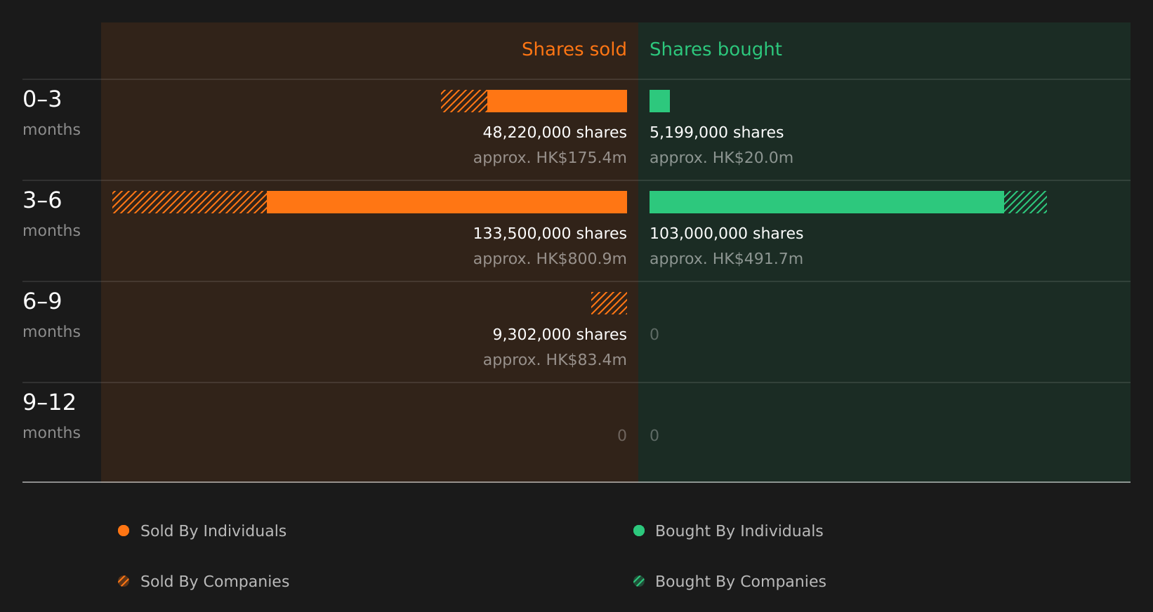Select the Sold By Individuals legend label

click(x=213, y=531)
